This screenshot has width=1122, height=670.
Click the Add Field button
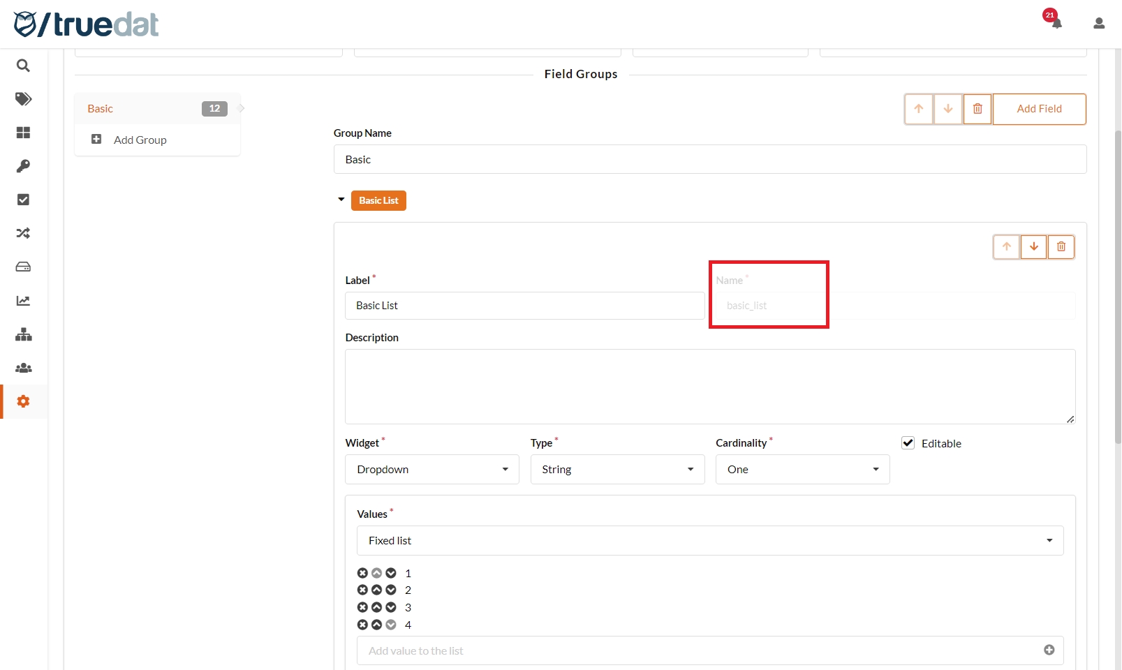(x=1039, y=109)
